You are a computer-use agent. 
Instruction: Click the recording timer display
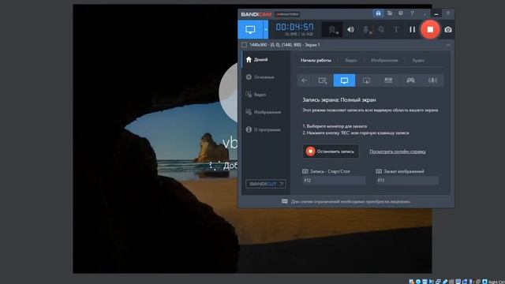tap(294, 27)
